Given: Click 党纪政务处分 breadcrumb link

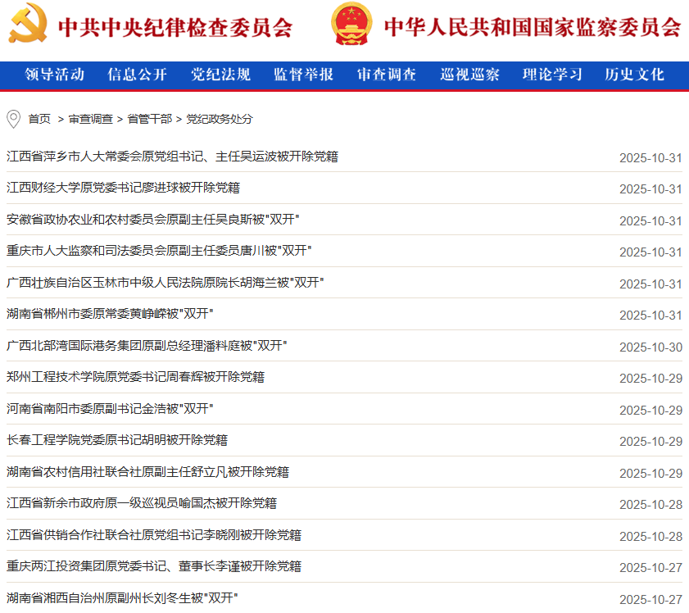Looking at the screenshot, I should [x=220, y=119].
